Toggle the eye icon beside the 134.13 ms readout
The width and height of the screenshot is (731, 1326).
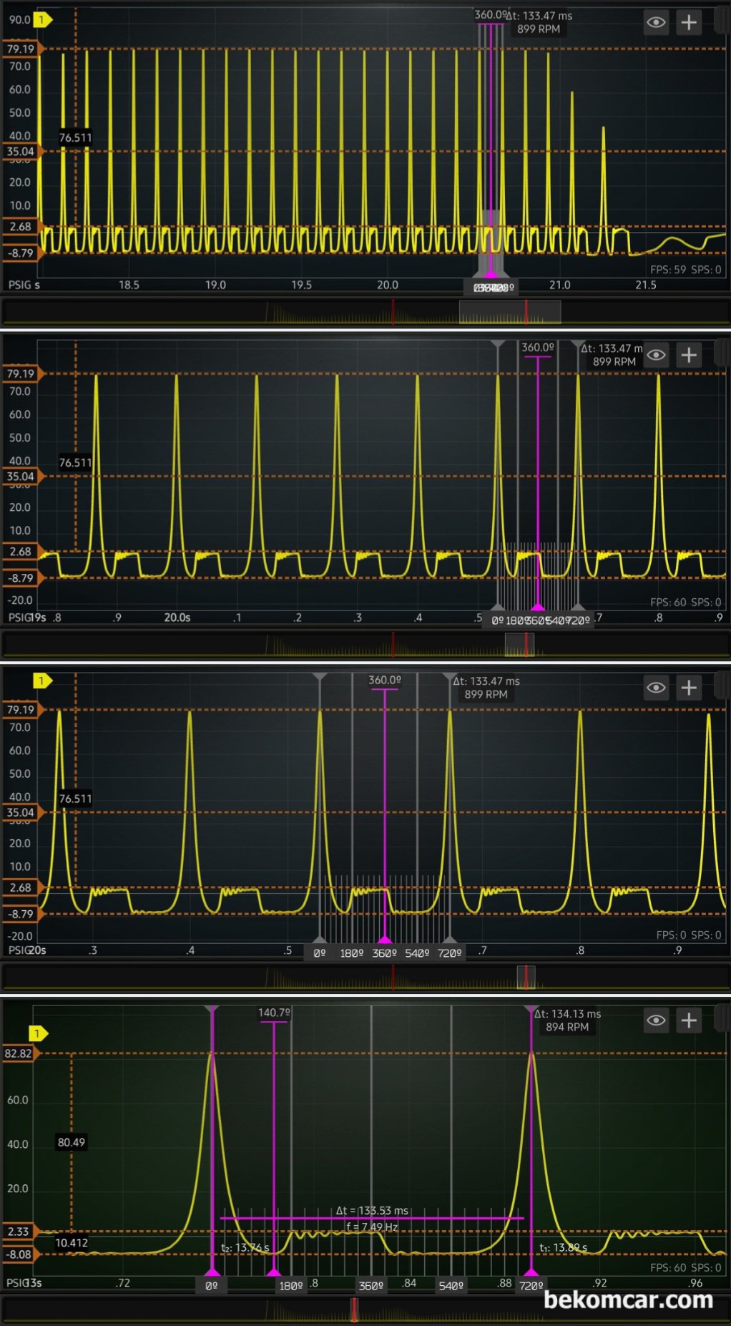coord(656,1020)
